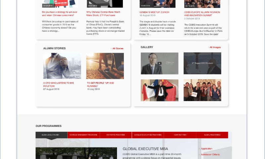Screen dimensions: 265x159
Task: Click the 16 July 2019 story date
Action: coord(93,89)
